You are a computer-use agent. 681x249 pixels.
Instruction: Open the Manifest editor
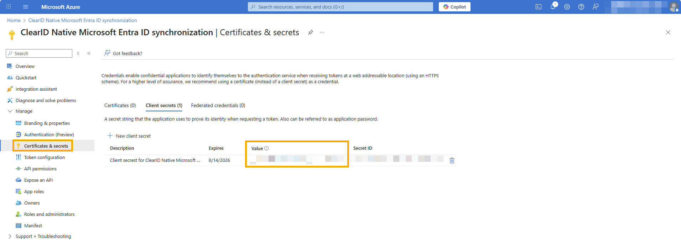point(33,226)
